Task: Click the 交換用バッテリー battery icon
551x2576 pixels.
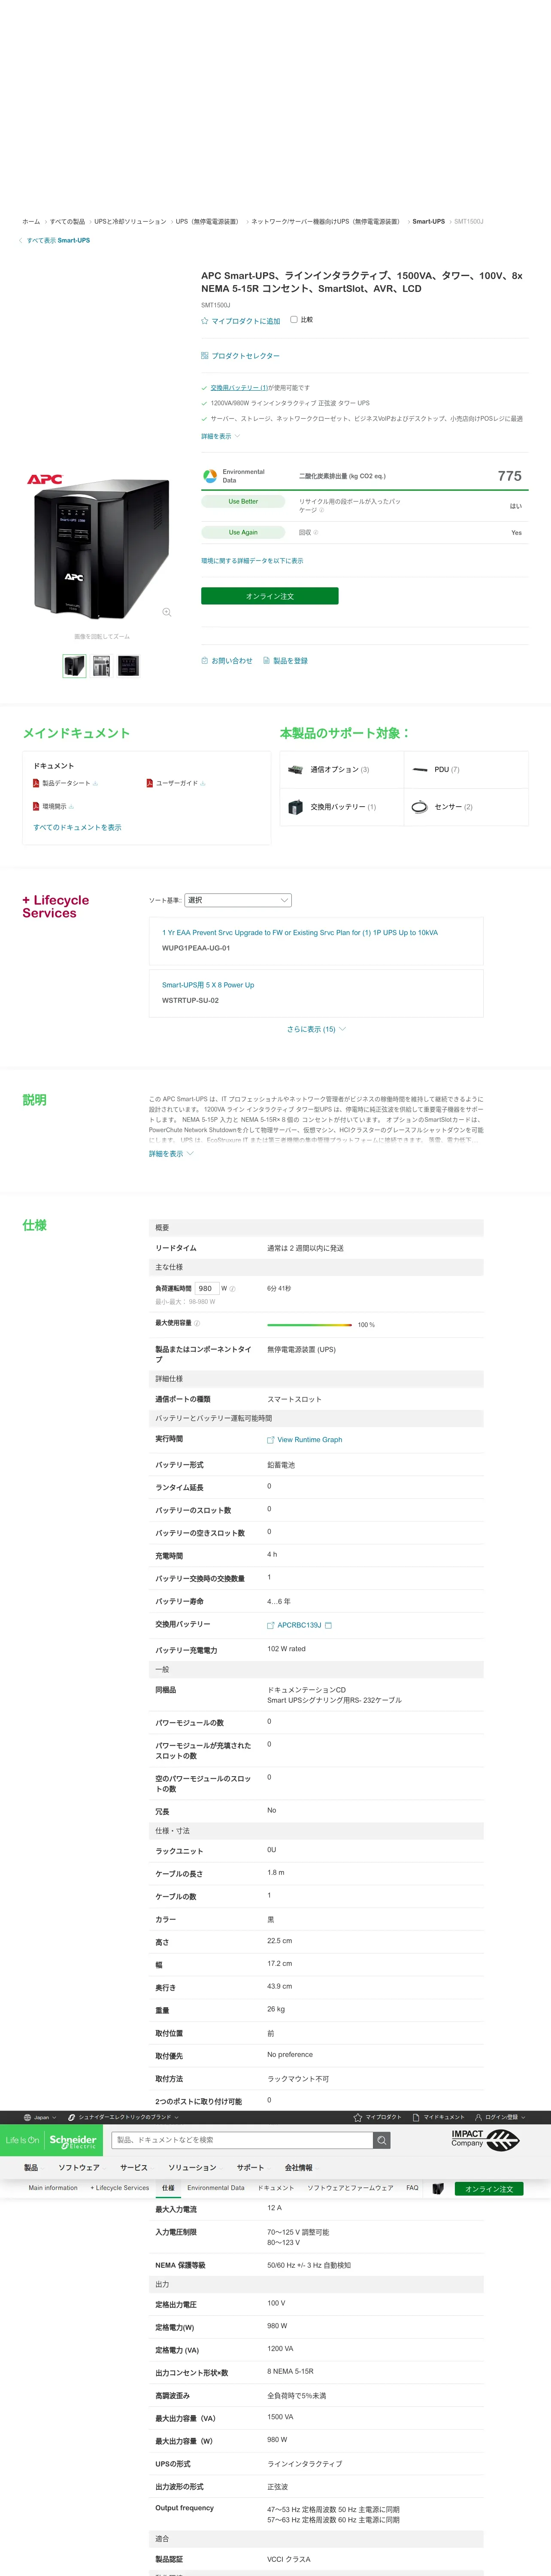Action: [295, 807]
